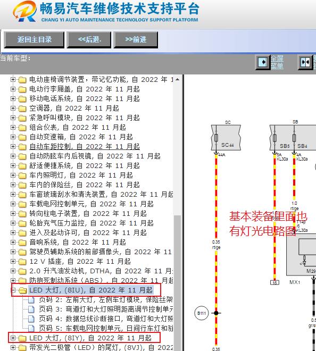The image size is (316, 351).
Task: Select 页码 2: 左前大灯 page
Action: click(106, 300)
